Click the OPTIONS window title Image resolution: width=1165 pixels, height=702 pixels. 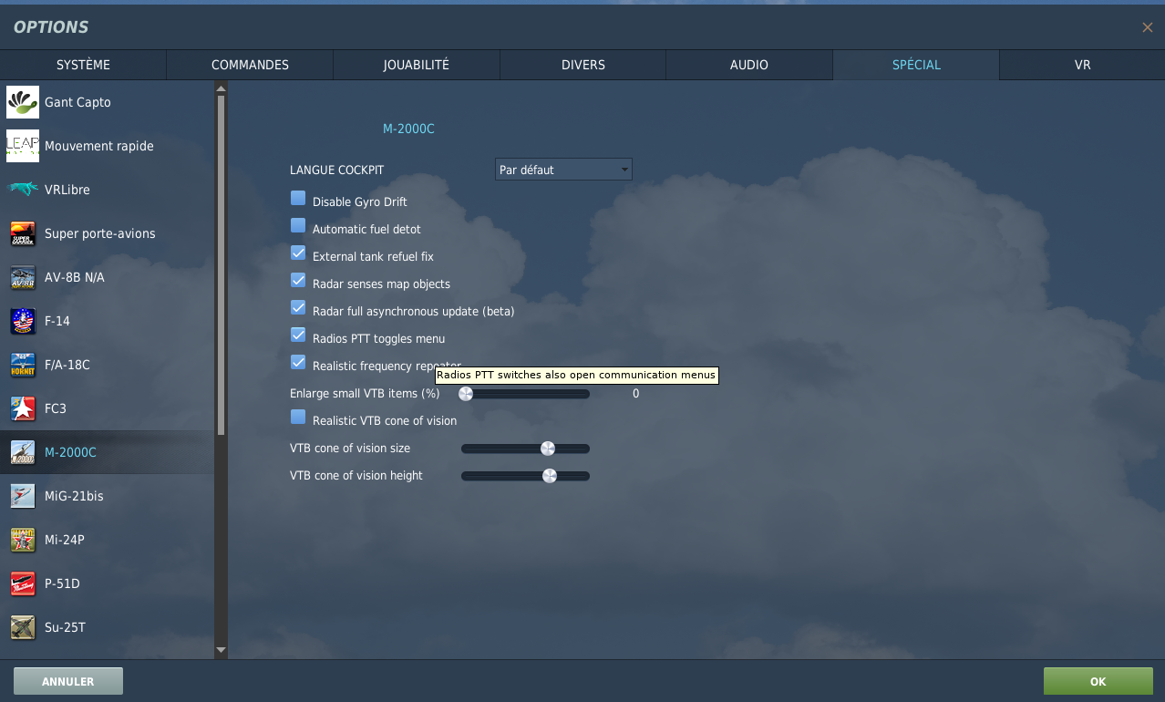tap(51, 27)
